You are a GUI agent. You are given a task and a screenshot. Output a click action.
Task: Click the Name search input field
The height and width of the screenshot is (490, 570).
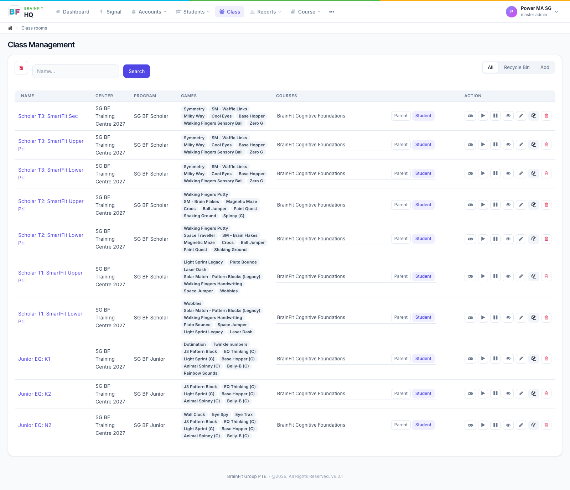pos(76,71)
